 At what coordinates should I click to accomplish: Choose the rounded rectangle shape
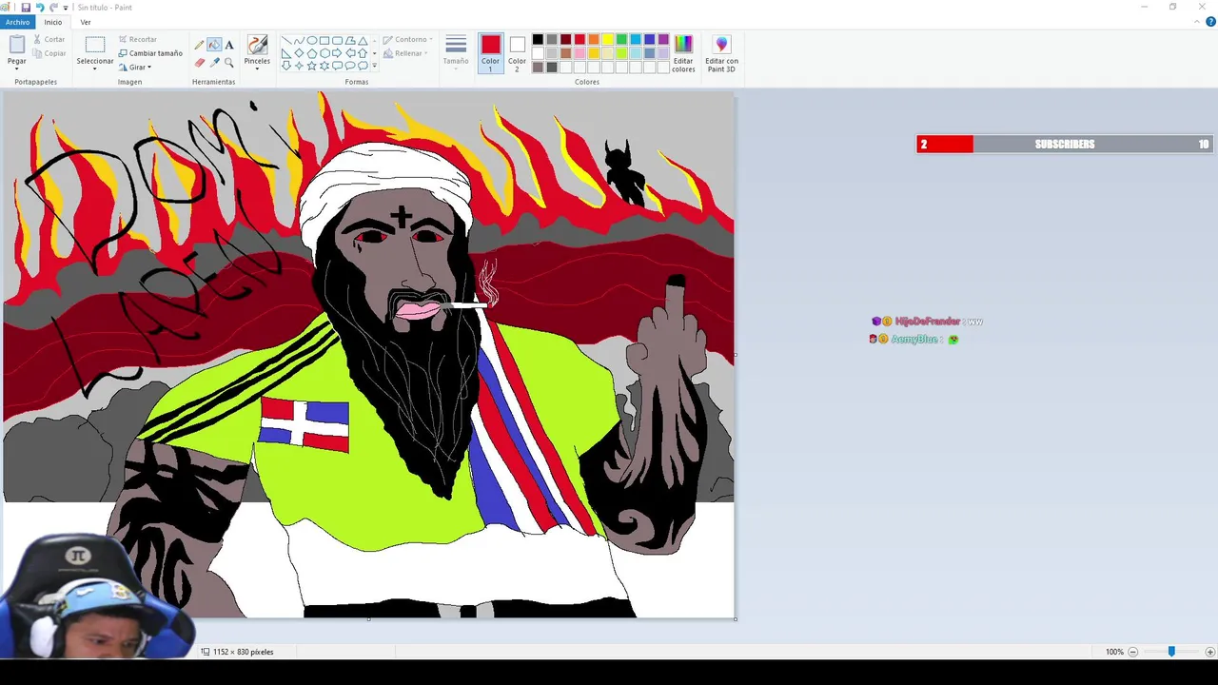coord(337,41)
